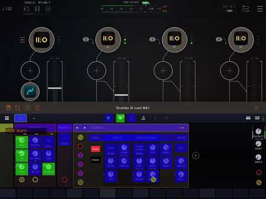266x199 pixels.
Task: Show the Drambo piano keyboard view
Action: pos(248,118)
